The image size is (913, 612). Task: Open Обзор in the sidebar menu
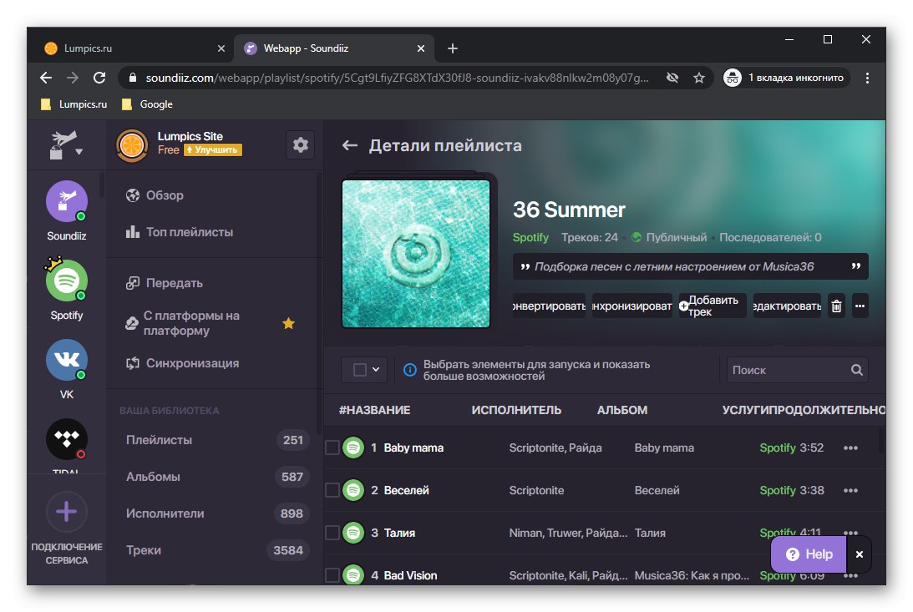point(155,195)
